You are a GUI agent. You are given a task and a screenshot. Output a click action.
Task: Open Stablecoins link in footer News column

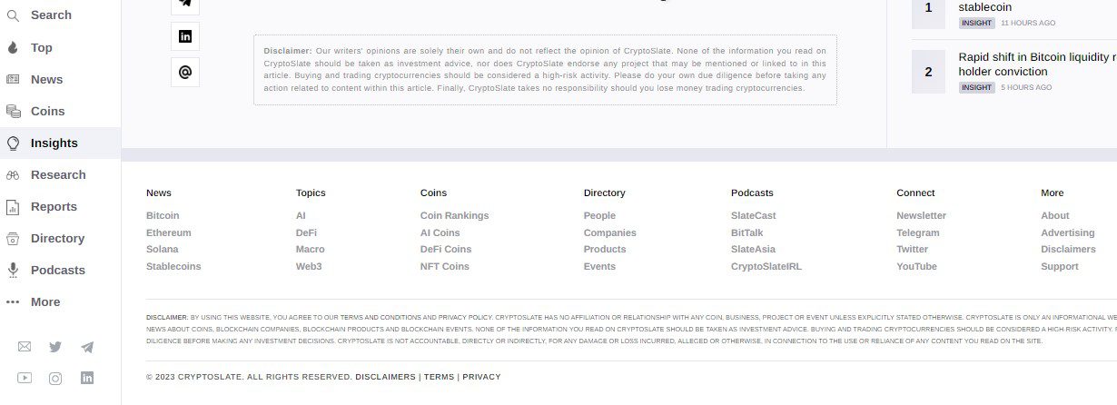click(x=173, y=266)
